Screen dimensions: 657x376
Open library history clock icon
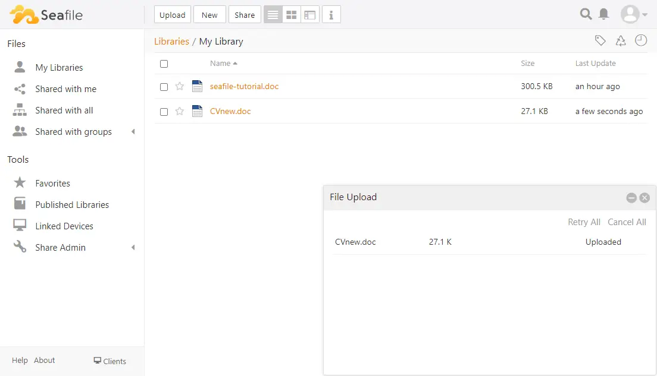641,40
